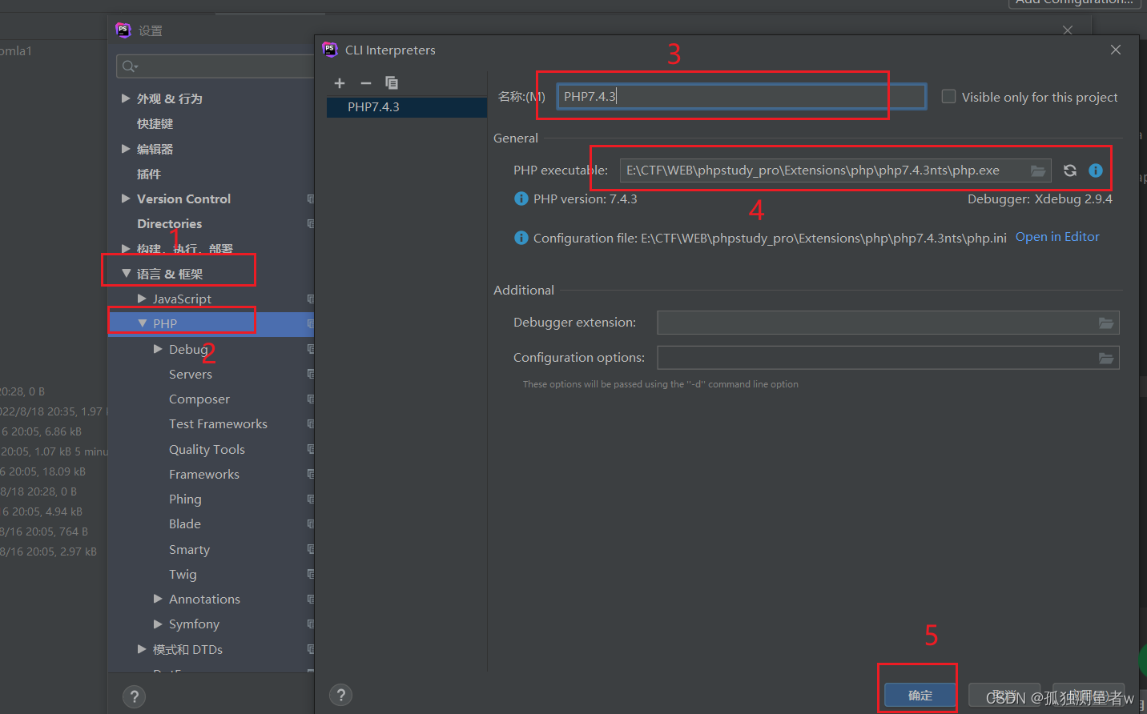Expand 编辑器 settings group
The image size is (1147, 714).
pos(126,149)
